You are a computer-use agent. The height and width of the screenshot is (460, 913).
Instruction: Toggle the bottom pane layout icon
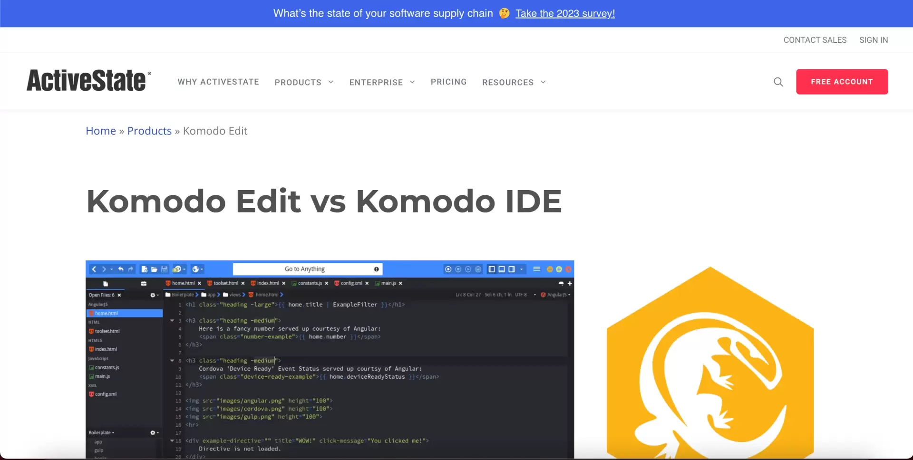(502, 269)
